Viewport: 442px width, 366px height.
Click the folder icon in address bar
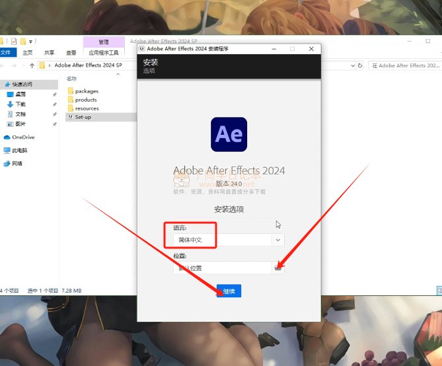(42, 65)
